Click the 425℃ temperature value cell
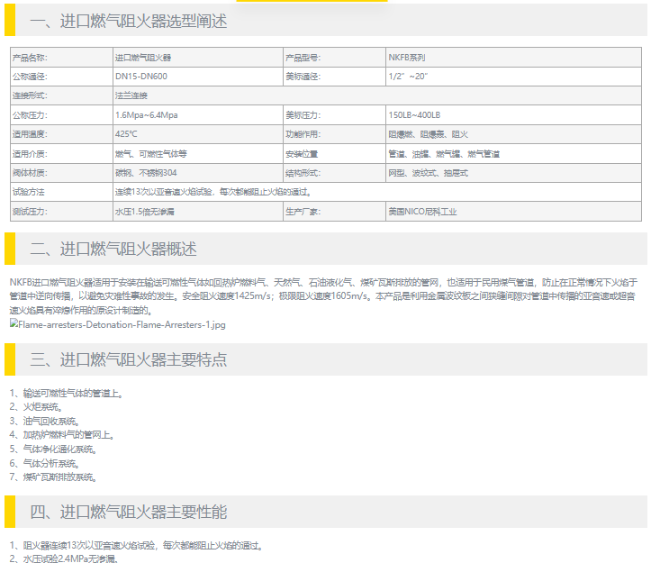The image size is (660, 563). click(127, 134)
